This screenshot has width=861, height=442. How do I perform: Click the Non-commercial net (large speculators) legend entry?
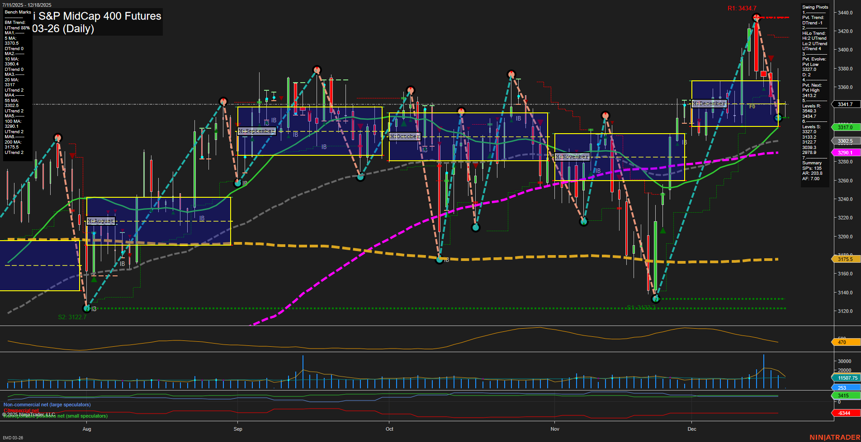point(47,405)
